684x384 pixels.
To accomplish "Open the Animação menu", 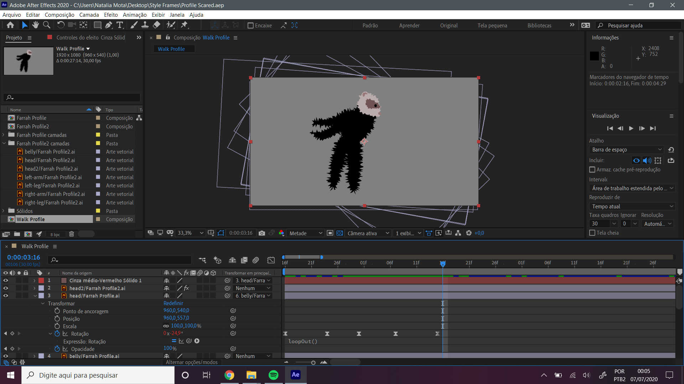I will (x=134, y=15).
